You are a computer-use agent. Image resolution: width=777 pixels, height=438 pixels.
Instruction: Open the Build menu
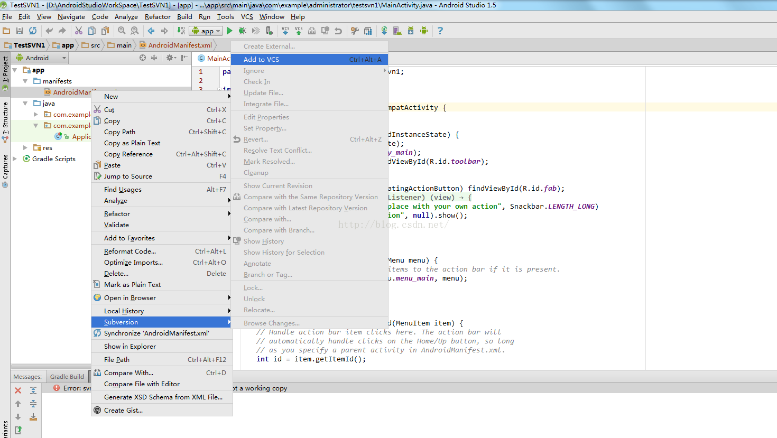[x=184, y=16]
